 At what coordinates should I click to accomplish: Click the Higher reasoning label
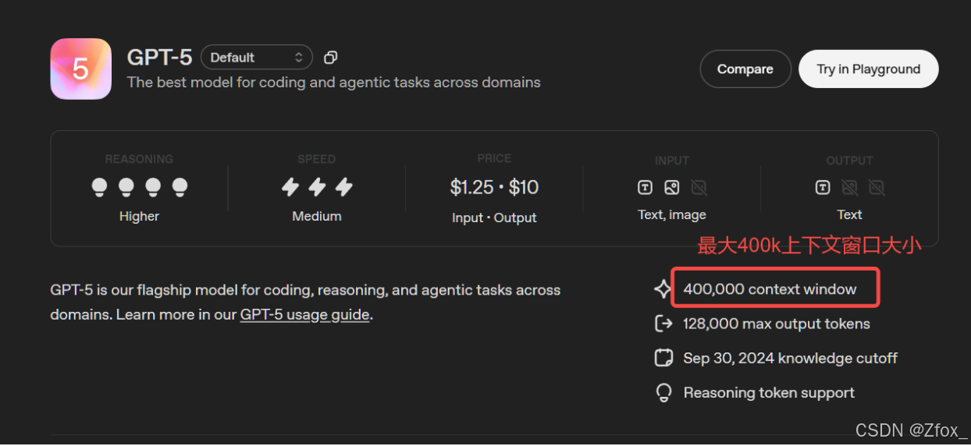click(x=139, y=216)
